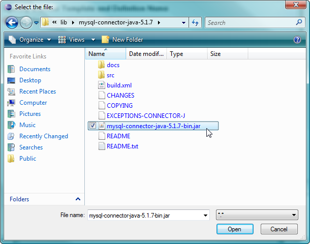Click the Help question mark icon
The image size is (310, 244).
click(297, 40)
